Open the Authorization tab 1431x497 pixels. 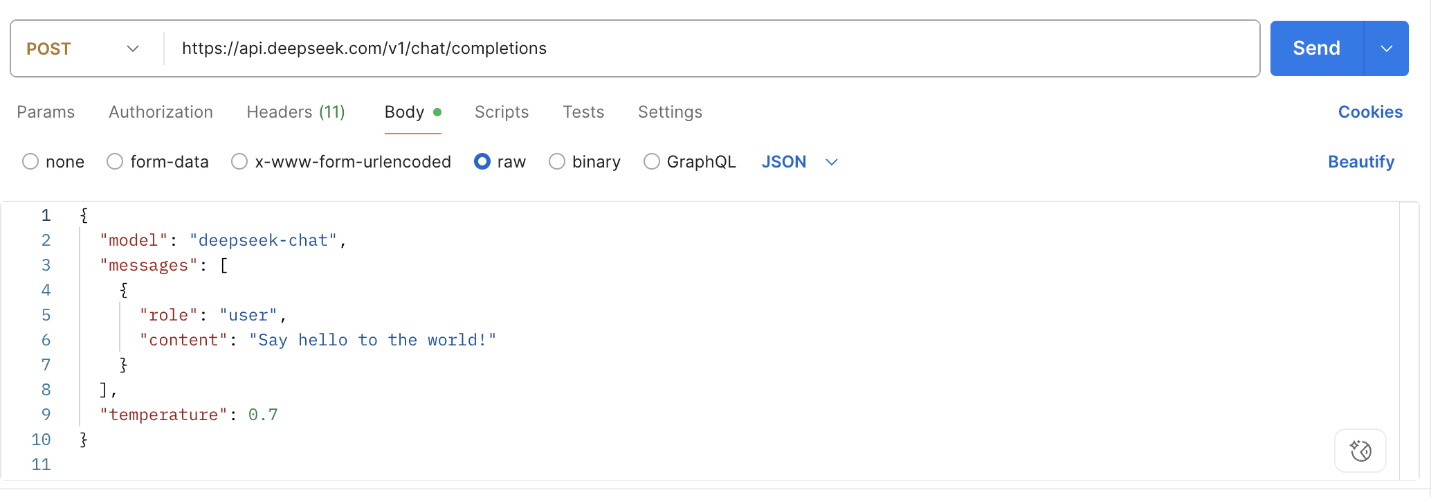tap(161, 112)
